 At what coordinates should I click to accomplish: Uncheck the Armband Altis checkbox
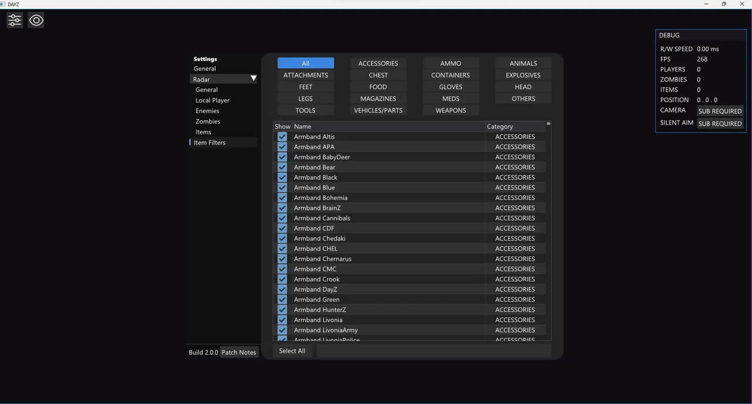[282, 137]
